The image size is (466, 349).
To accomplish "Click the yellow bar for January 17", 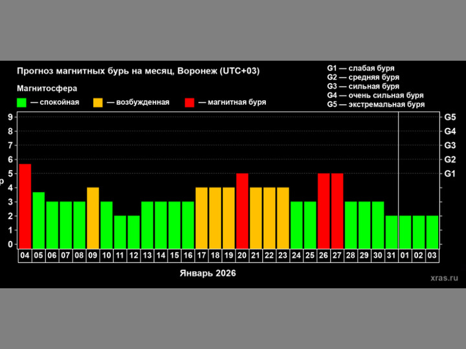I will click(201, 217).
